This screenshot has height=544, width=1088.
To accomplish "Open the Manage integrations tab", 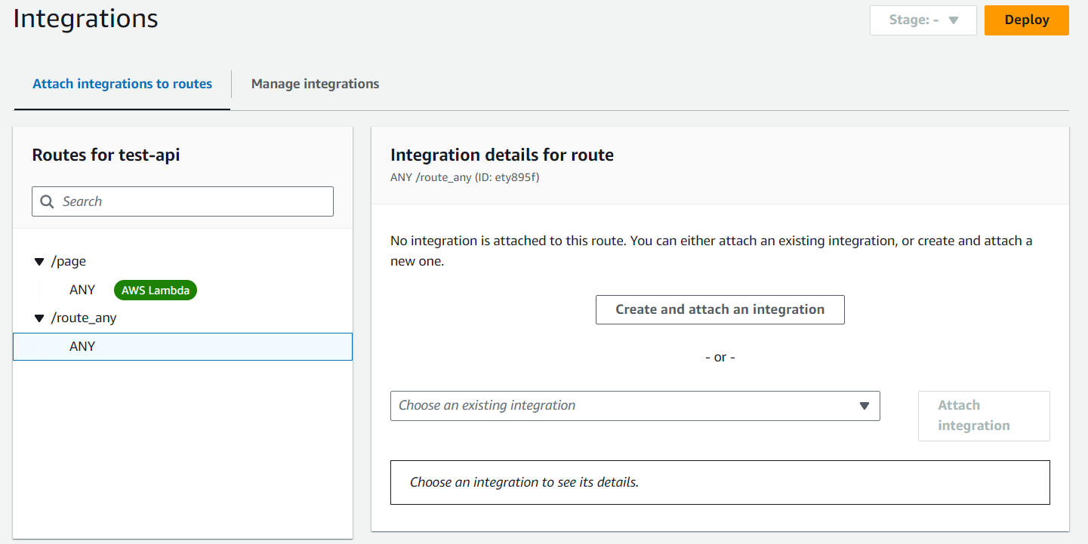I will (315, 84).
